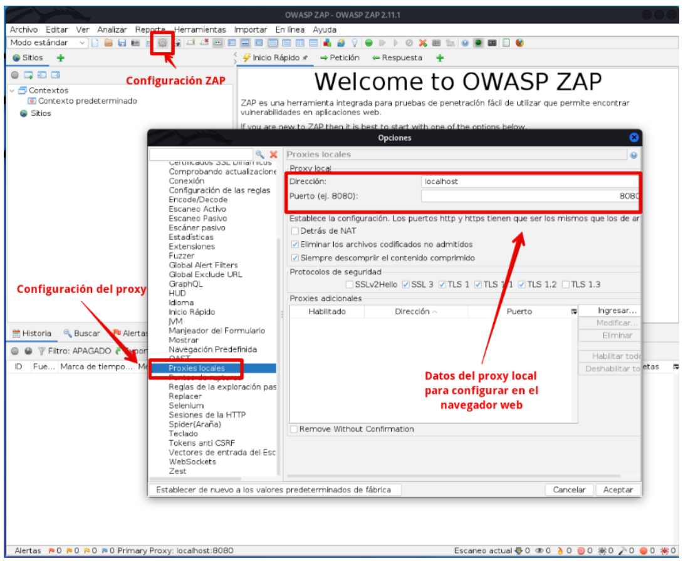
Task: Click the green circle break toggle icon
Action: coord(369,43)
